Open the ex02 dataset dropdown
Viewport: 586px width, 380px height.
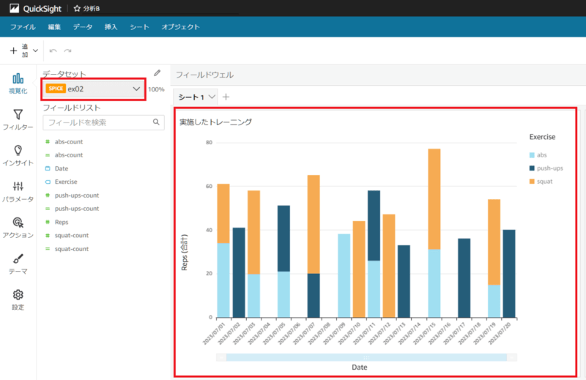pyautogui.click(x=94, y=89)
